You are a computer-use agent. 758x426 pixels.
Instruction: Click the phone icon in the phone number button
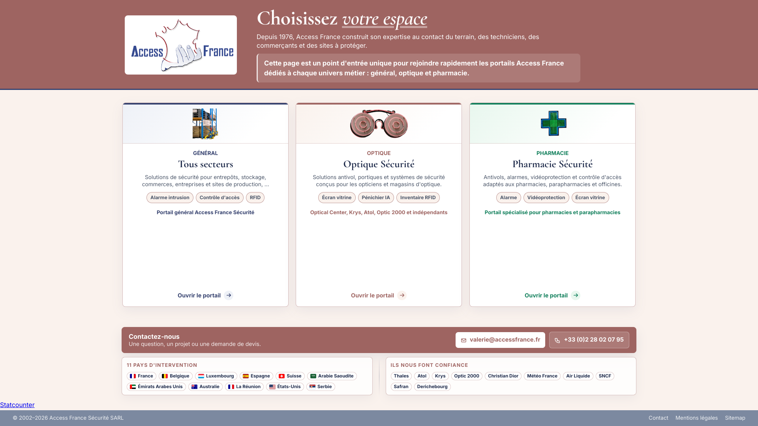557,340
